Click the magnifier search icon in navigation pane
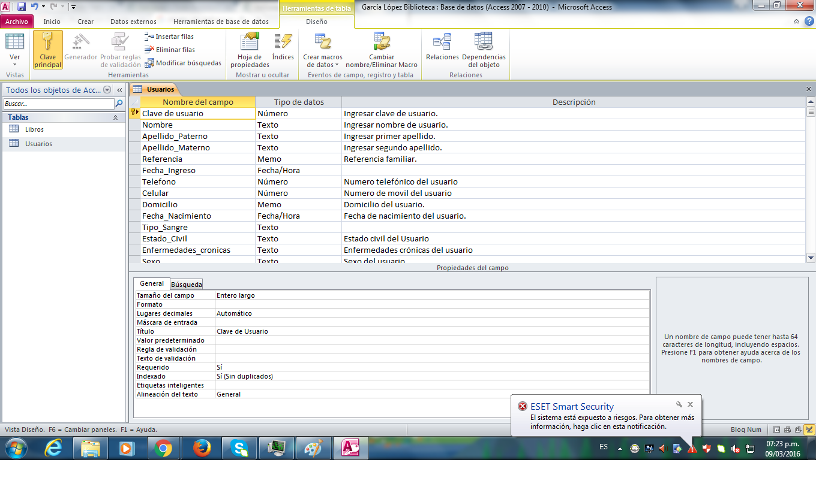 coord(119,104)
